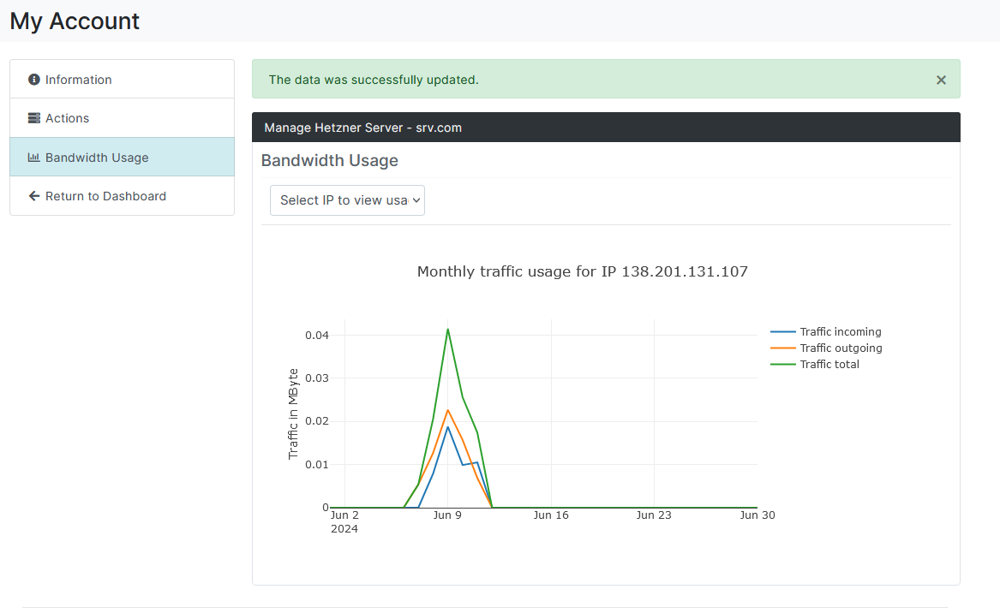Screen dimensions: 1000x613
Task: Click the Information circle icon
Action: pos(33,79)
